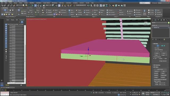Toggle the By Vertex checkbox

pyautogui.click(x=154, y=48)
